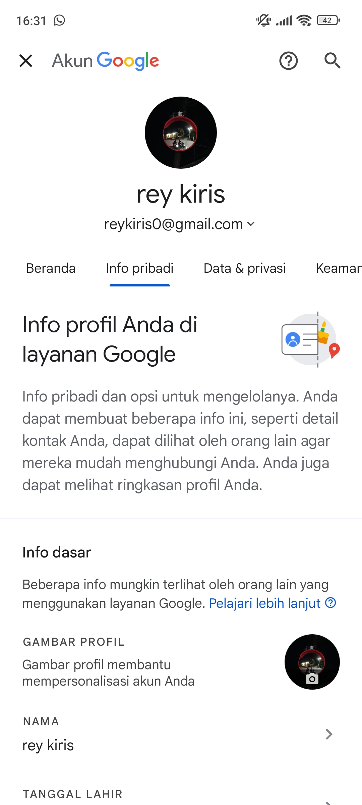Tap the battery indicator icon
The width and height of the screenshot is (362, 805).
(328, 20)
